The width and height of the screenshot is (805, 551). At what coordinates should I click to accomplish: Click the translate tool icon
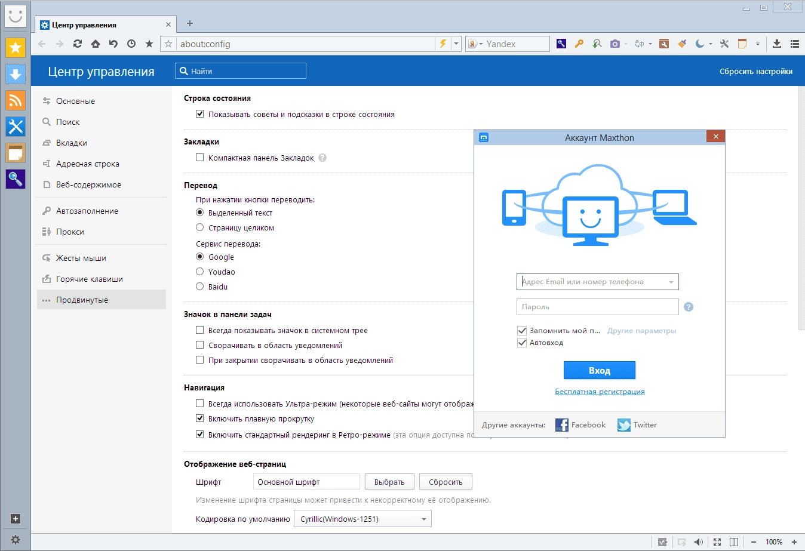click(x=640, y=44)
